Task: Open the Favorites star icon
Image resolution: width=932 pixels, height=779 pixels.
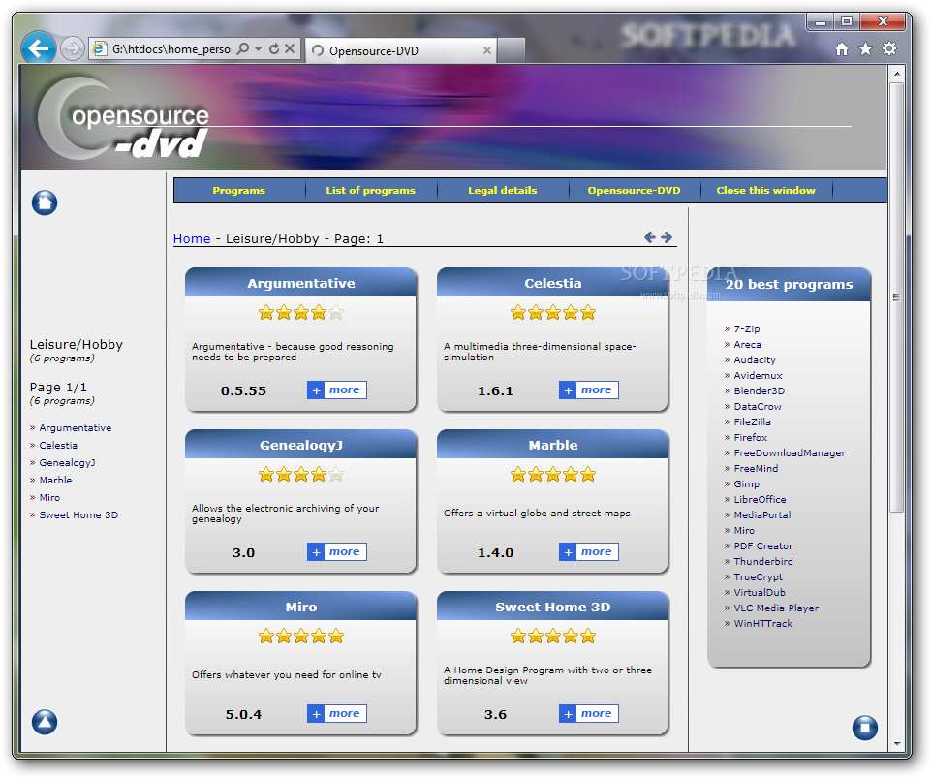Action: coord(865,48)
